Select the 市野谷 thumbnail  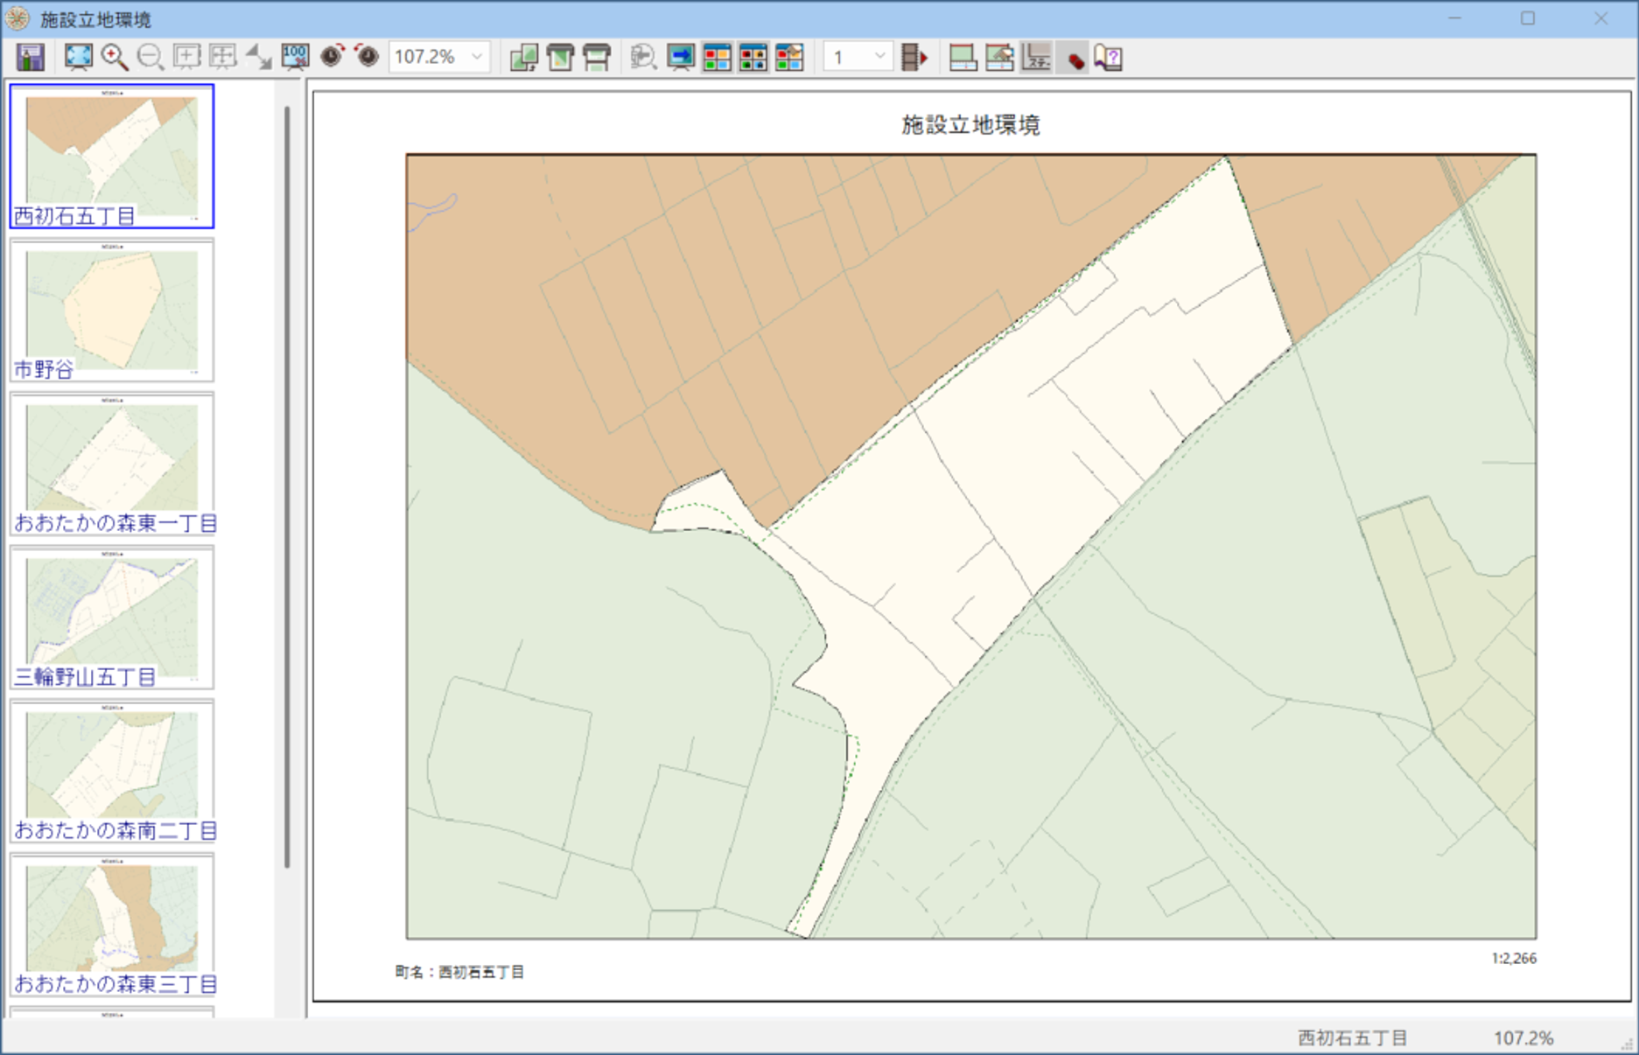click(x=112, y=311)
